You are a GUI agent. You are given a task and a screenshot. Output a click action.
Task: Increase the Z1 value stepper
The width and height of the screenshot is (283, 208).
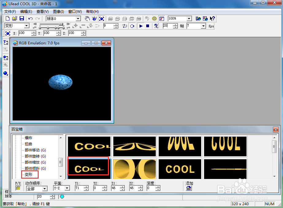tap(122, 187)
